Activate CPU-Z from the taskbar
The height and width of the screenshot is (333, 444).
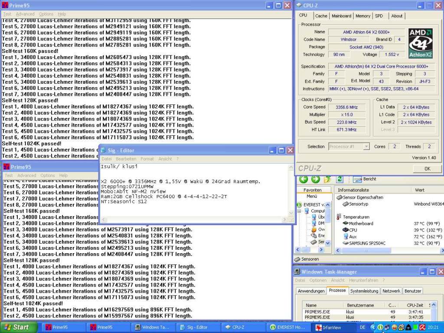[242, 327]
